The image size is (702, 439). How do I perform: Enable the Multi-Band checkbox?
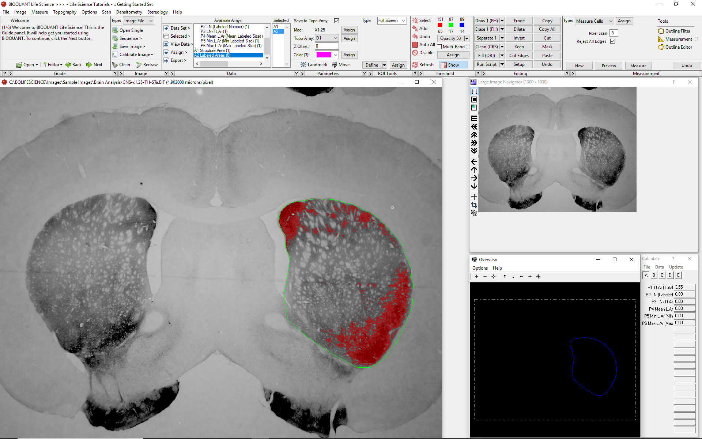tap(439, 47)
